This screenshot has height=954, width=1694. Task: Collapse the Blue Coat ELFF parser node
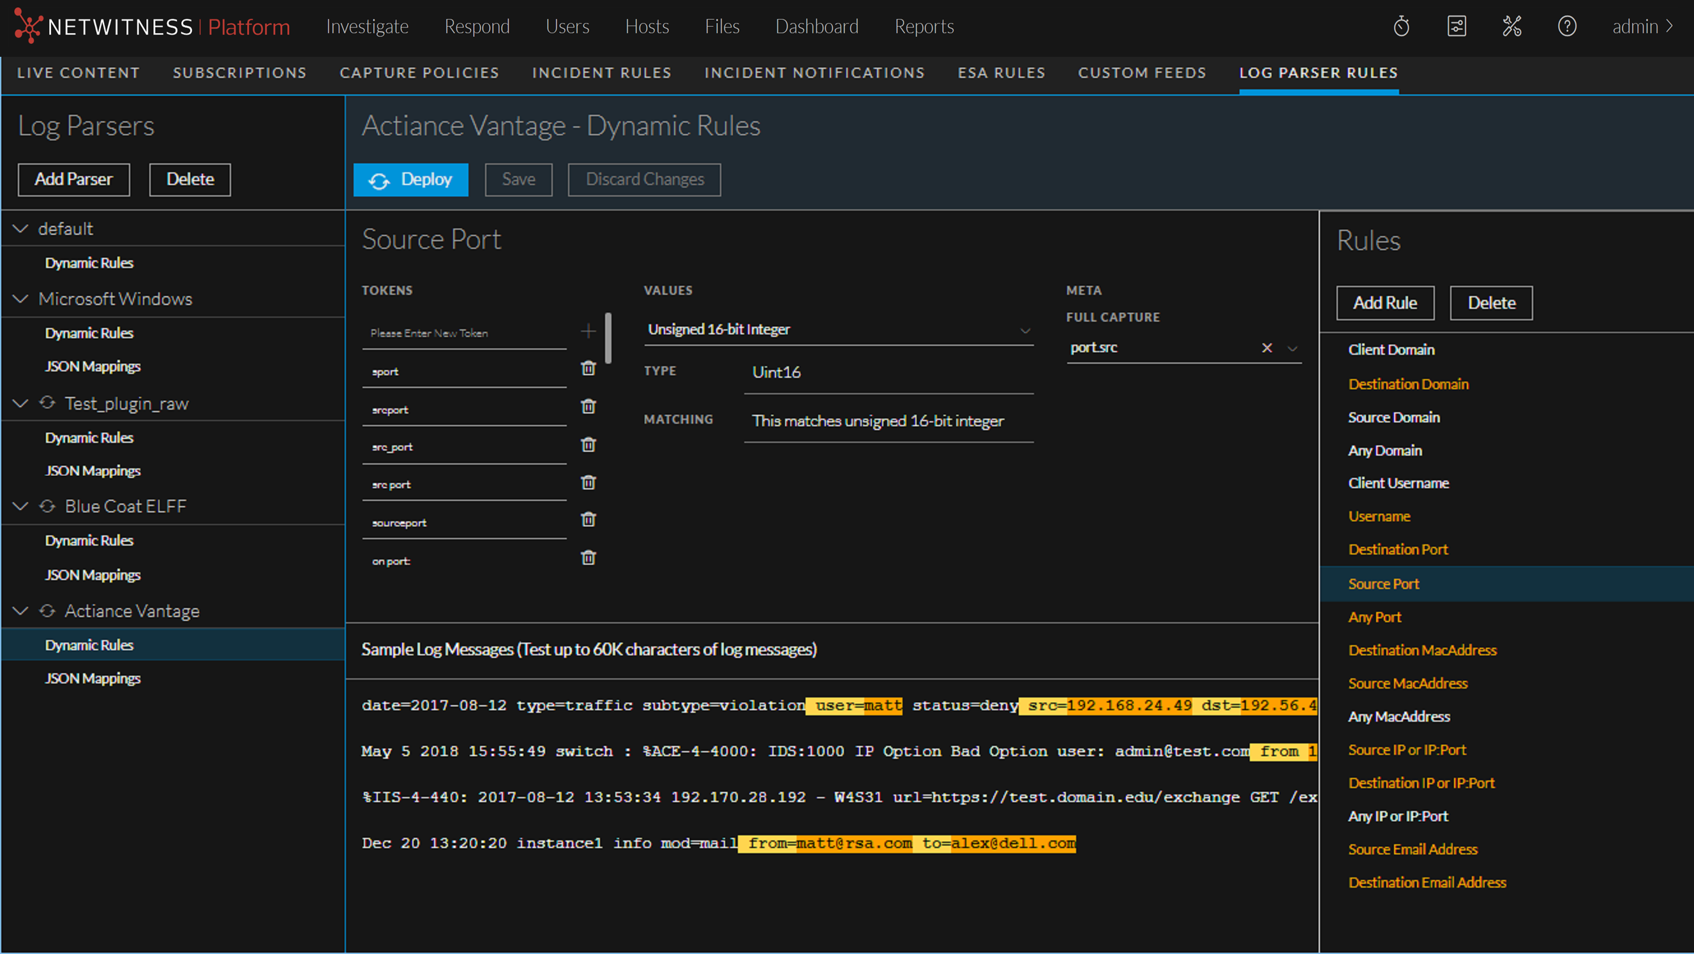coord(21,506)
